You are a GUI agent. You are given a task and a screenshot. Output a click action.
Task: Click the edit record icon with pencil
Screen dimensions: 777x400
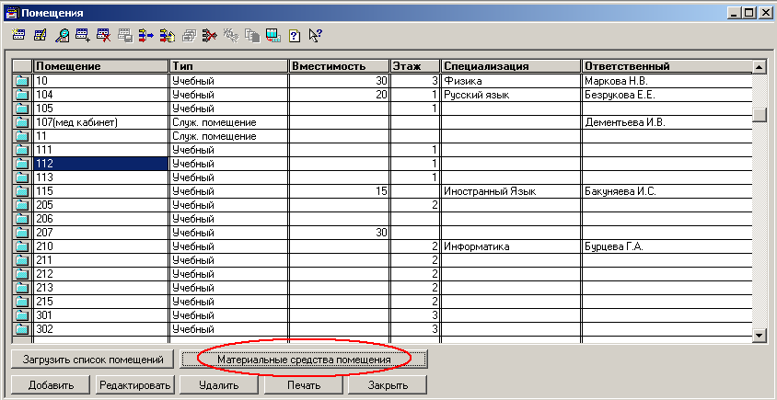[40, 37]
